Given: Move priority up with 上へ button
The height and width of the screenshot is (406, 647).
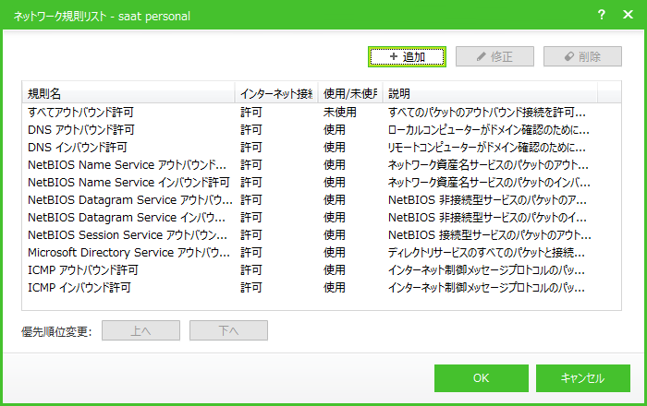Looking at the screenshot, I should pyautogui.click(x=140, y=330).
